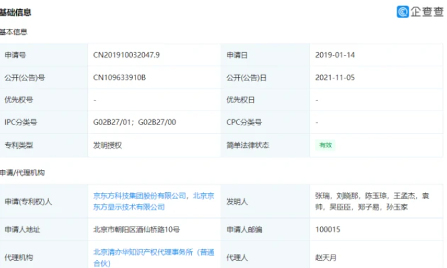Screen dimensions: 447x268
Task: Select publication number CN109633910B
Action: point(119,77)
